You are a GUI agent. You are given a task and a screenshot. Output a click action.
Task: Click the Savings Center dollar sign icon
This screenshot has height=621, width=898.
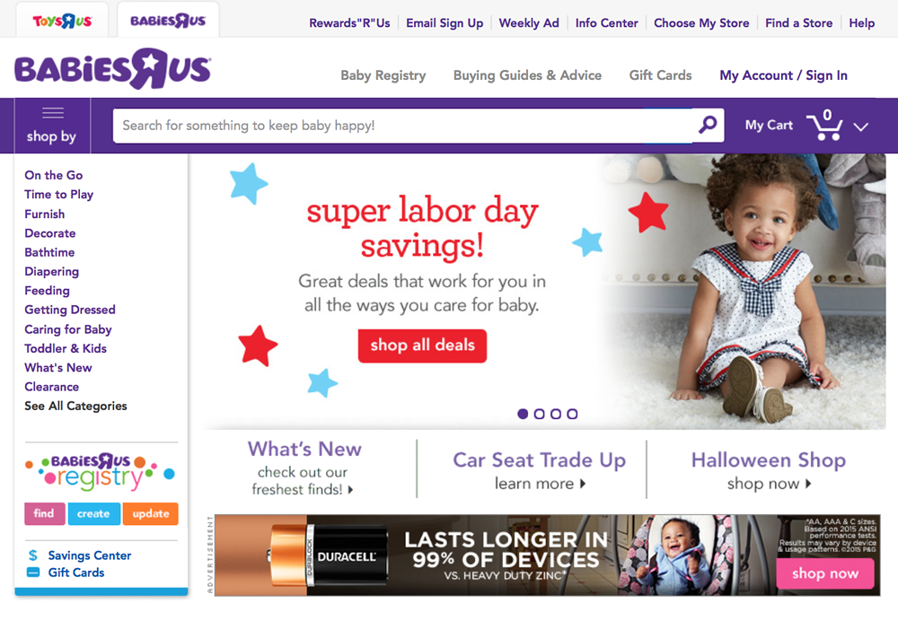pos(33,555)
